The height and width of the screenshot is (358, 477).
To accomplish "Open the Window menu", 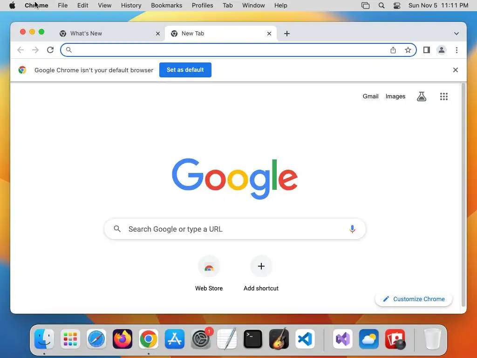I will pyautogui.click(x=253, y=6).
